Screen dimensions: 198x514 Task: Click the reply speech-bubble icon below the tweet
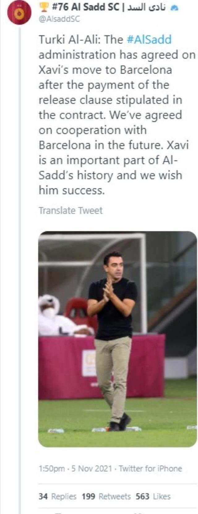[x=59, y=512]
